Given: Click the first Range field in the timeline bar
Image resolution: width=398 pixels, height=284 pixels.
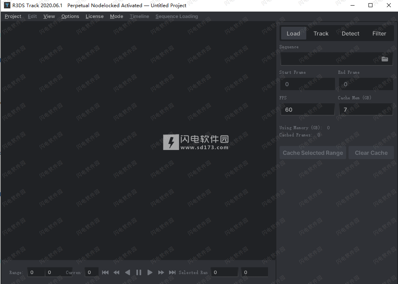Looking at the screenshot, I should coord(36,272).
